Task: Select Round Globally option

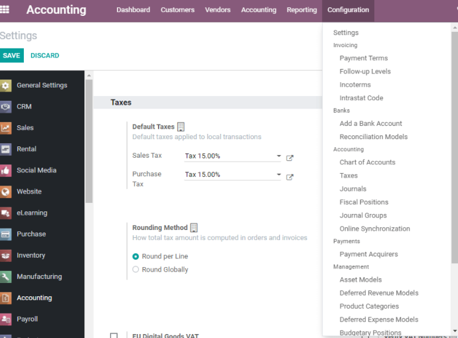Action: click(x=135, y=270)
